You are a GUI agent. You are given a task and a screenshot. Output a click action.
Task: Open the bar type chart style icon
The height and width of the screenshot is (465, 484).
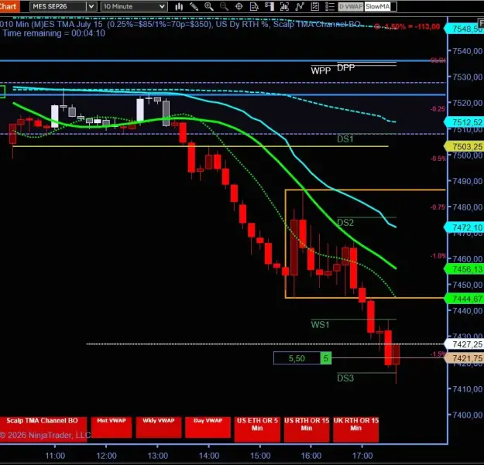pos(179,6)
